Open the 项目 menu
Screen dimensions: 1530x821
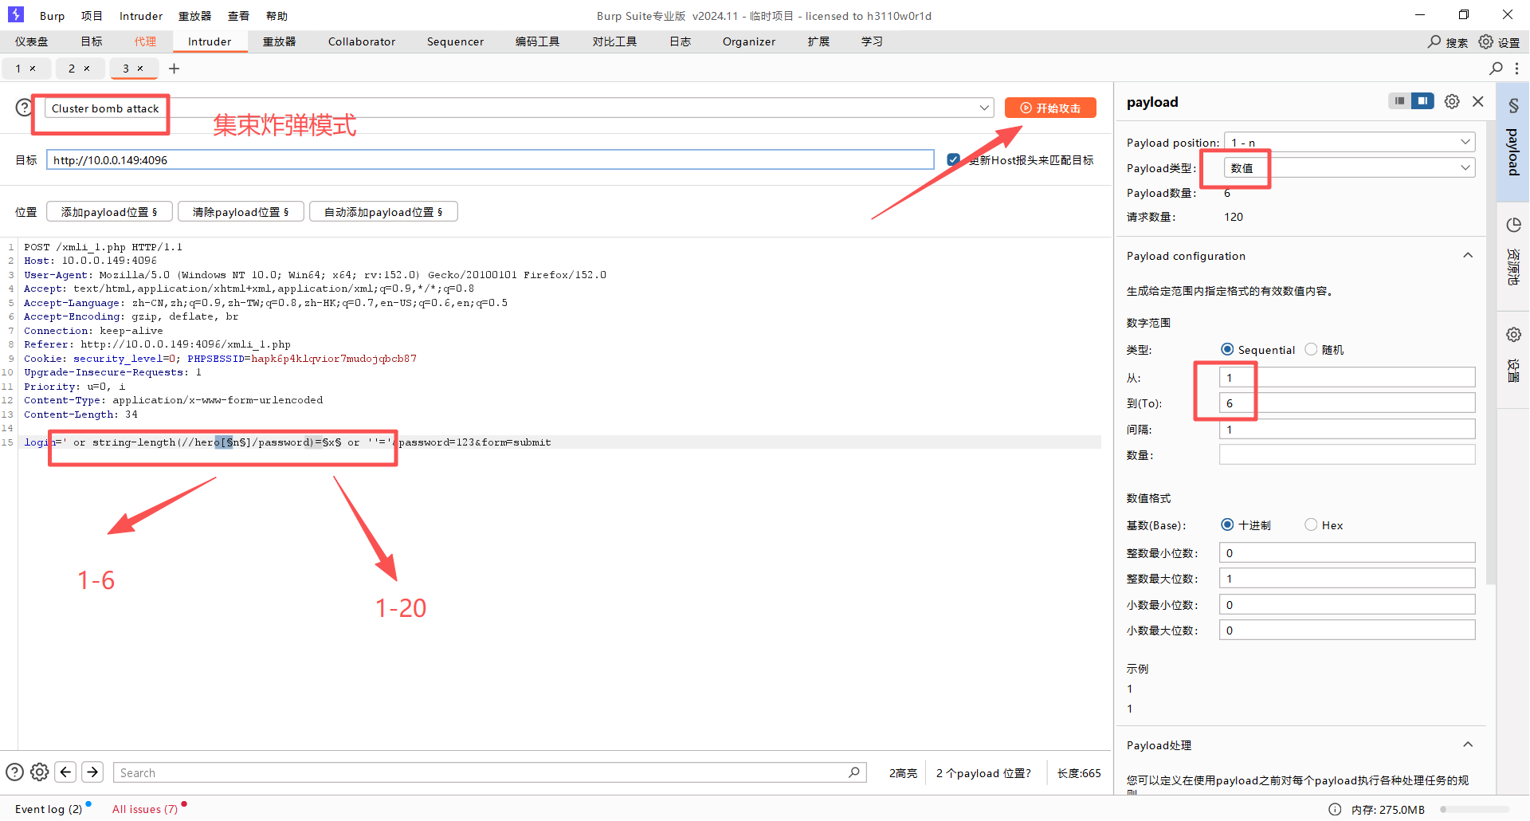click(92, 16)
